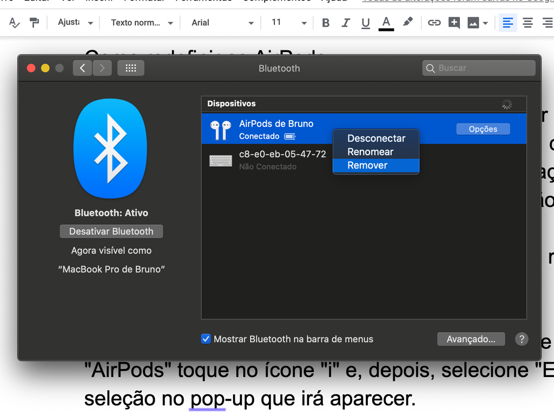Open the font size 11 dropdown

point(289,23)
